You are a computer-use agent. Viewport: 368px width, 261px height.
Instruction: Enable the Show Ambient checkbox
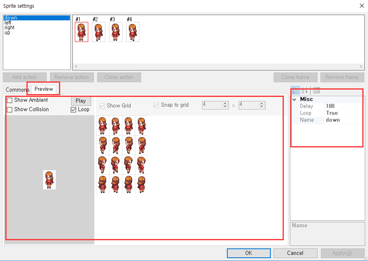10,100
